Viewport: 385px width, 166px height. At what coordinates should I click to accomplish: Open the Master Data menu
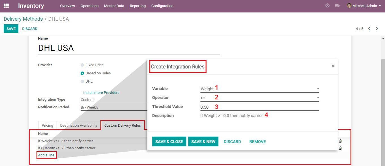pyautogui.click(x=114, y=6)
